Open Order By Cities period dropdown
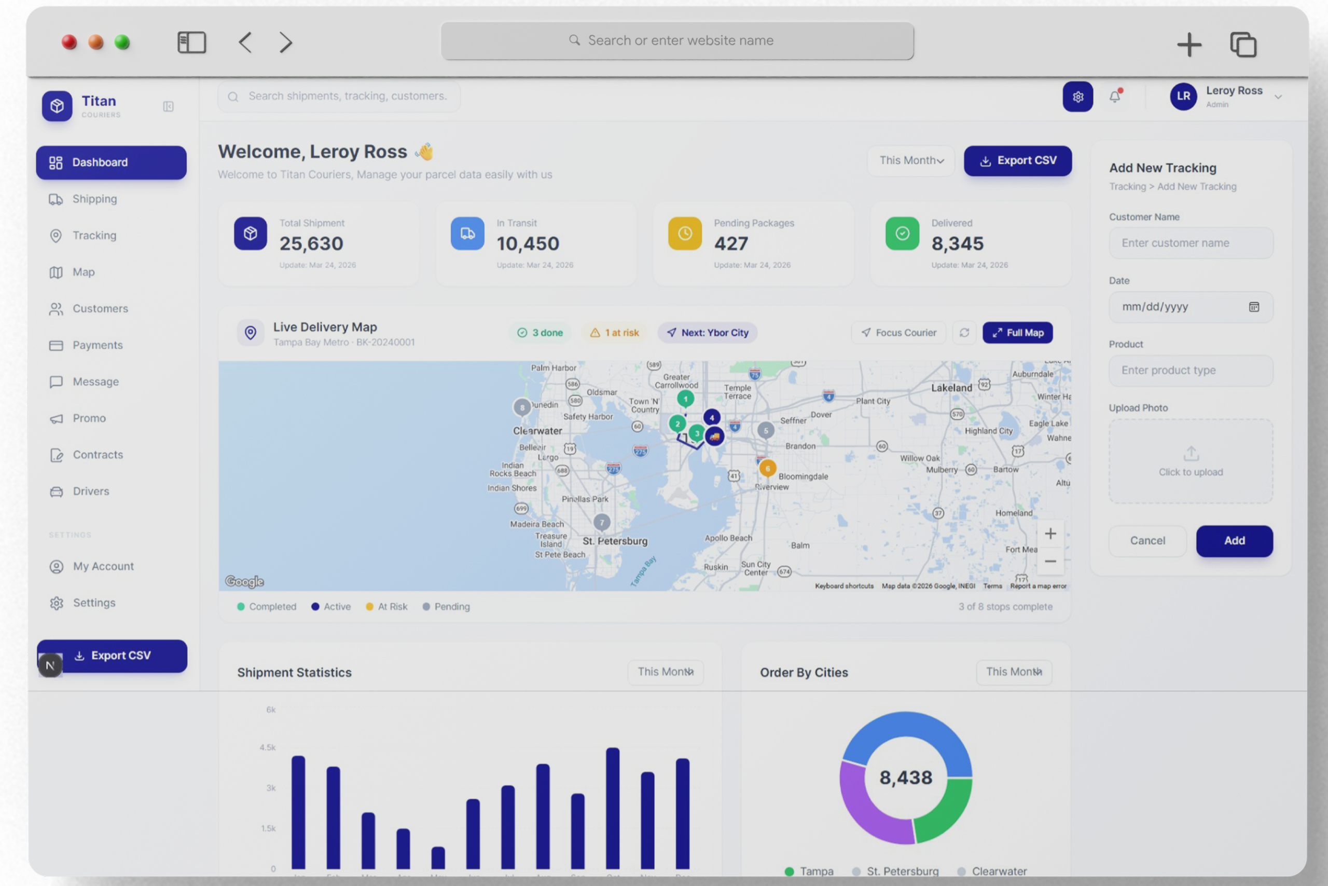Image resolution: width=1328 pixels, height=886 pixels. pos(1014,672)
